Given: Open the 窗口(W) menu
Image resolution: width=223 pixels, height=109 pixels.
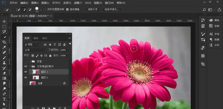Looking at the screenshot, I should (109, 3).
